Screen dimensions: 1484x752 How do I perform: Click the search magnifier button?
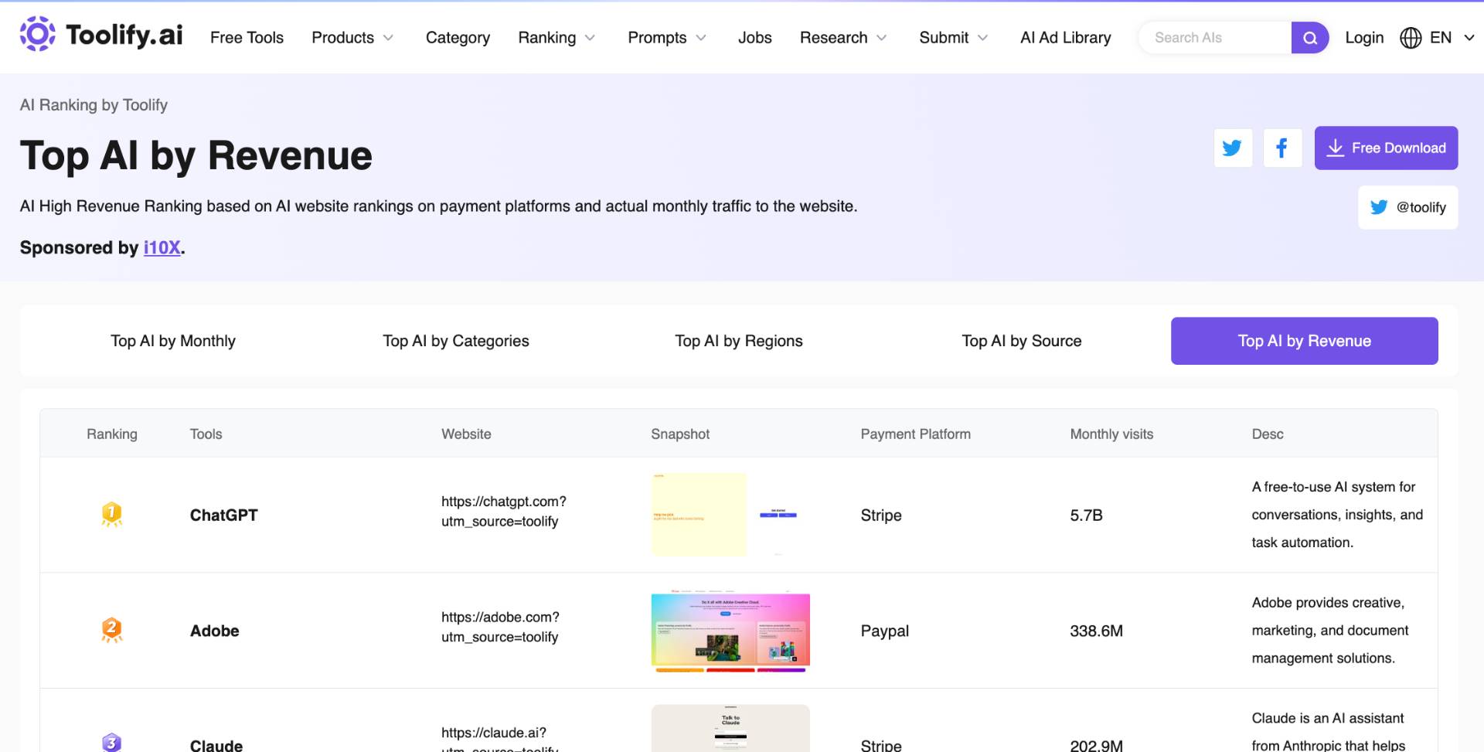pos(1310,38)
